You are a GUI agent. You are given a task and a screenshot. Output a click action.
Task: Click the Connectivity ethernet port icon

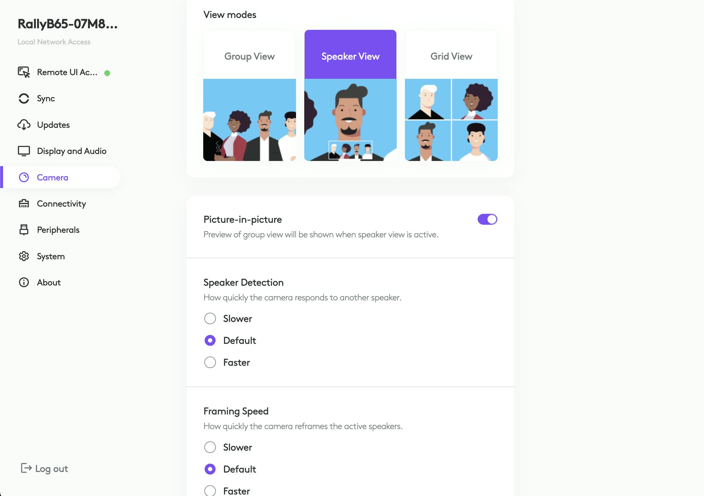(x=24, y=204)
